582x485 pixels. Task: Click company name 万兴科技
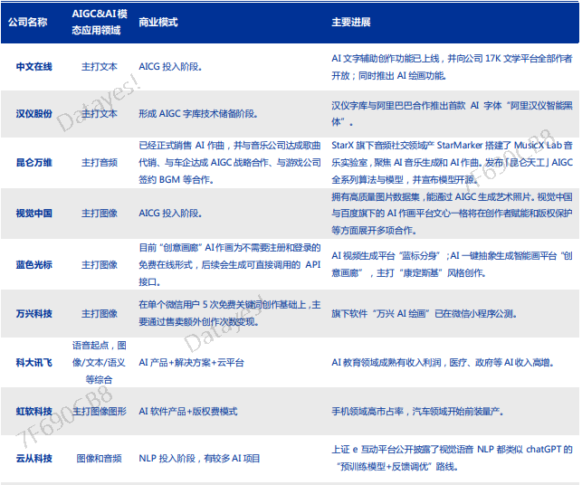point(33,314)
